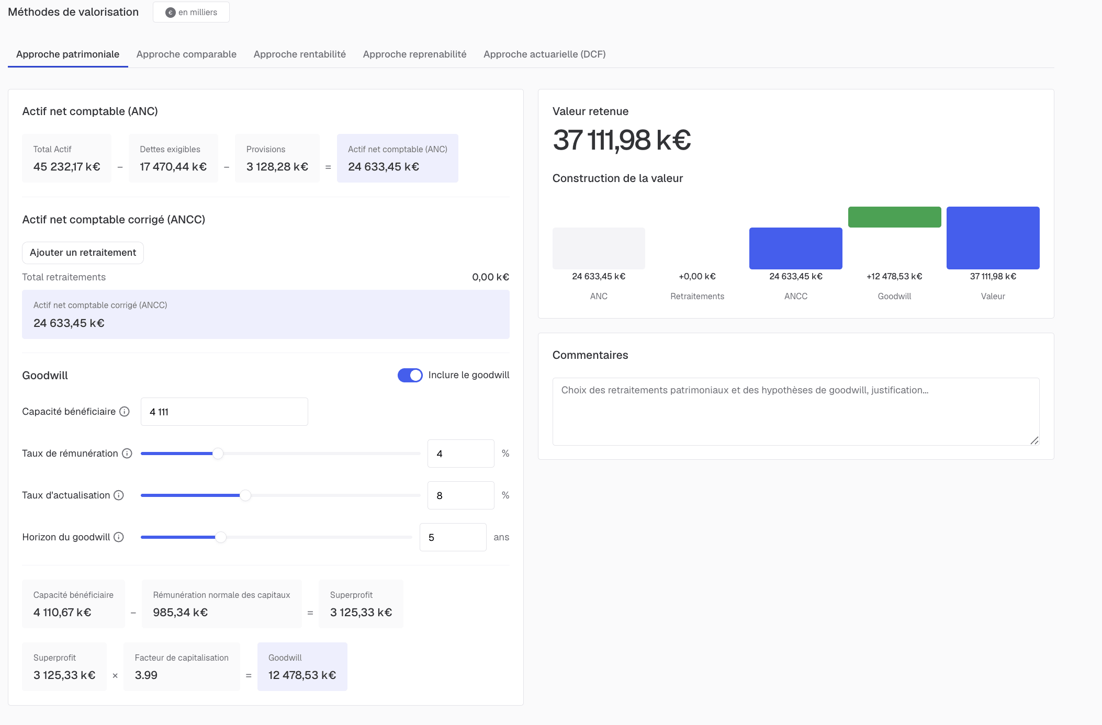This screenshot has width=1102, height=725.
Task: Click the grey ANC bar in the chart
Action: (599, 248)
